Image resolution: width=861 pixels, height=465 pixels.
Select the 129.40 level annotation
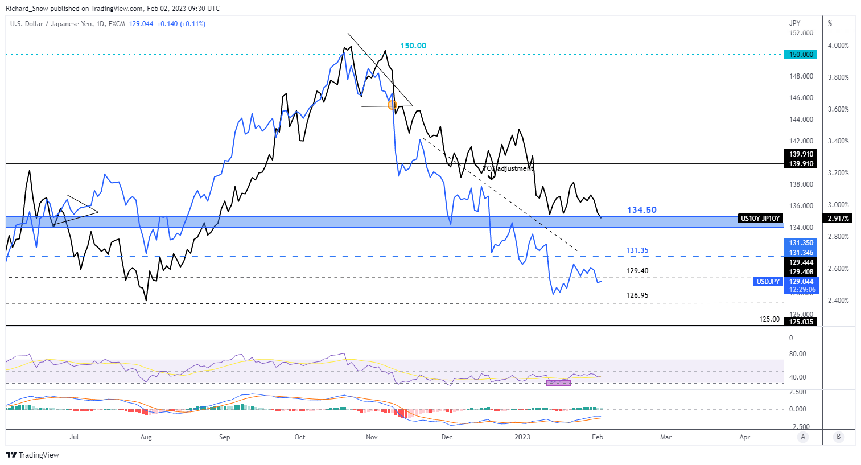click(637, 271)
